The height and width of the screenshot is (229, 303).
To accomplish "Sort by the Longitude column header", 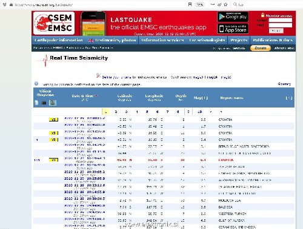I will pyautogui.click(x=154, y=95).
